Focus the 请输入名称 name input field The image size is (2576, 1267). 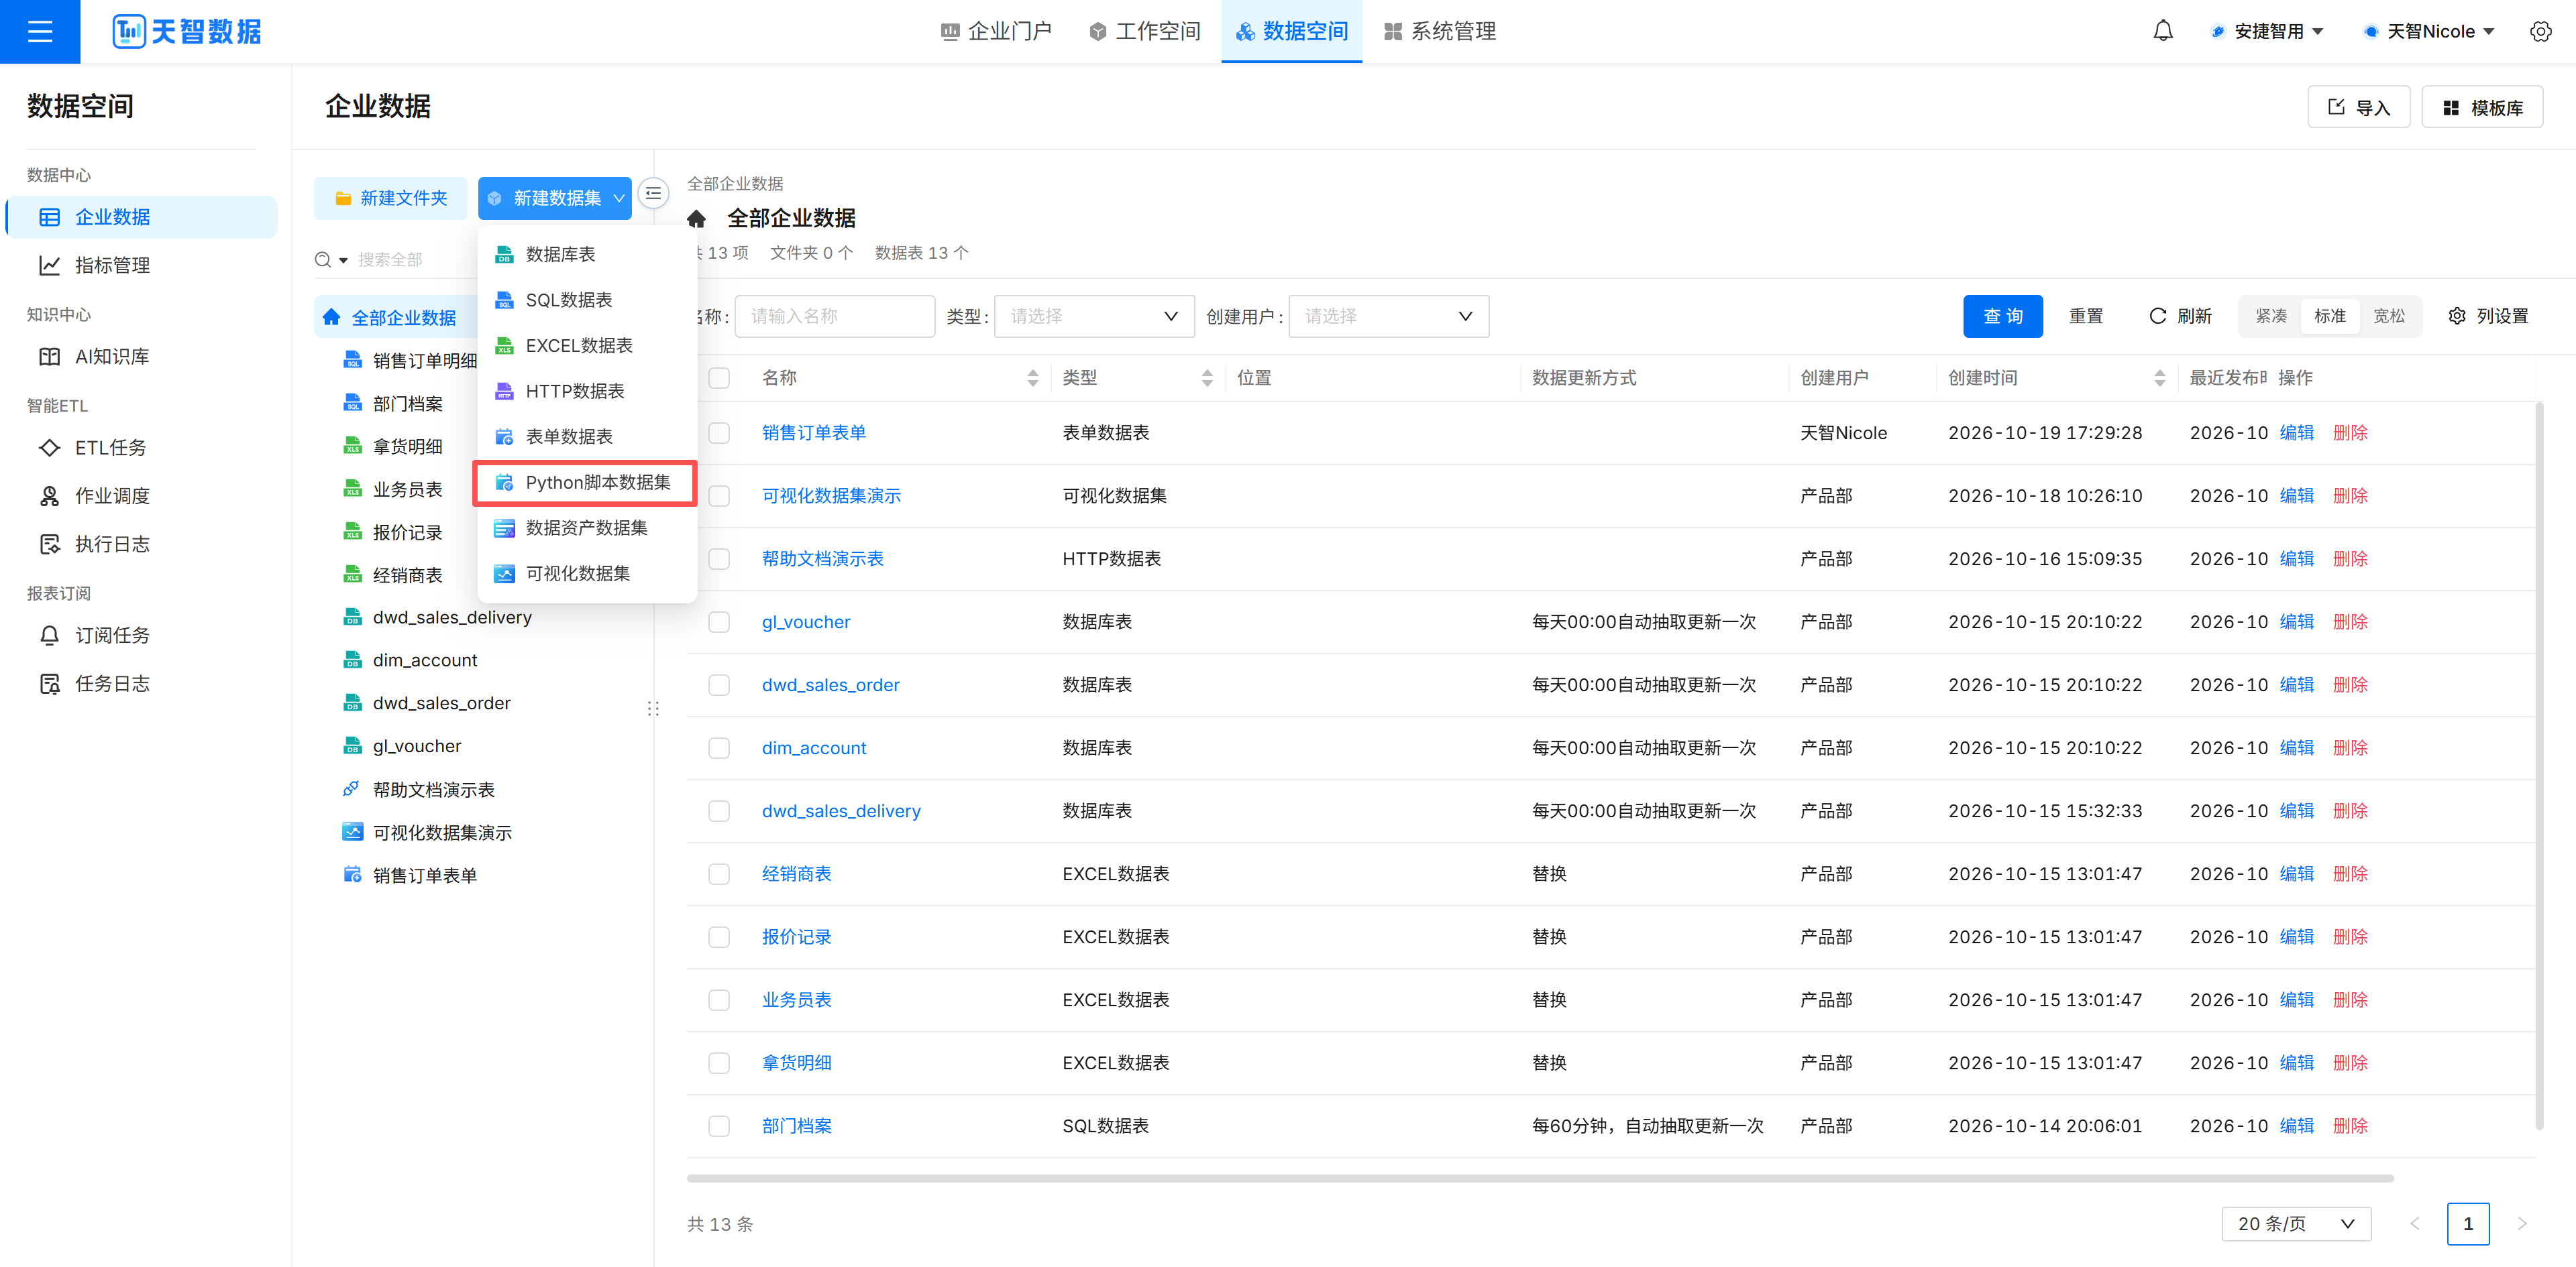tap(835, 316)
